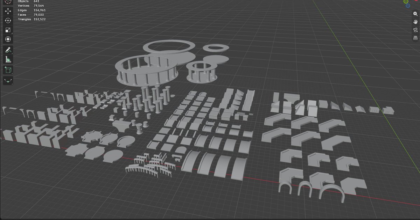Select the Scale tool
Image resolution: width=420 pixels, height=220 pixels.
8,30
